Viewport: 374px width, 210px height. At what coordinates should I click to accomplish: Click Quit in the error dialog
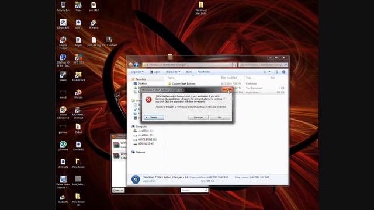(x=220, y=117)
